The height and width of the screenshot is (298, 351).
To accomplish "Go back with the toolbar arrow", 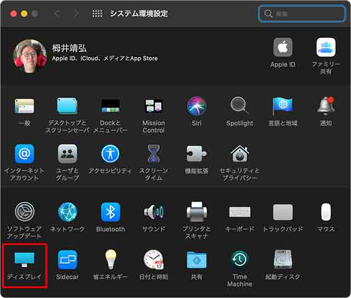I will (x=56, y=13).
